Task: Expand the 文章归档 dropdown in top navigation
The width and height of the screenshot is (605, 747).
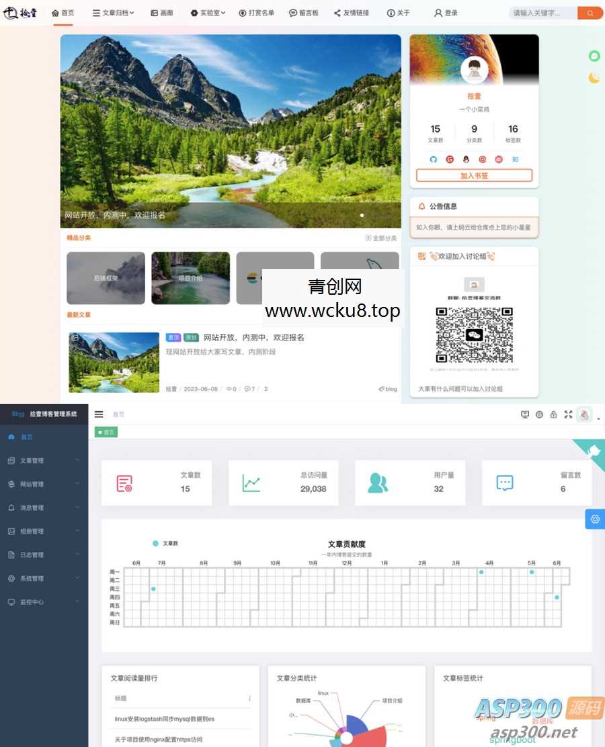Action: [x=112, y=12]
